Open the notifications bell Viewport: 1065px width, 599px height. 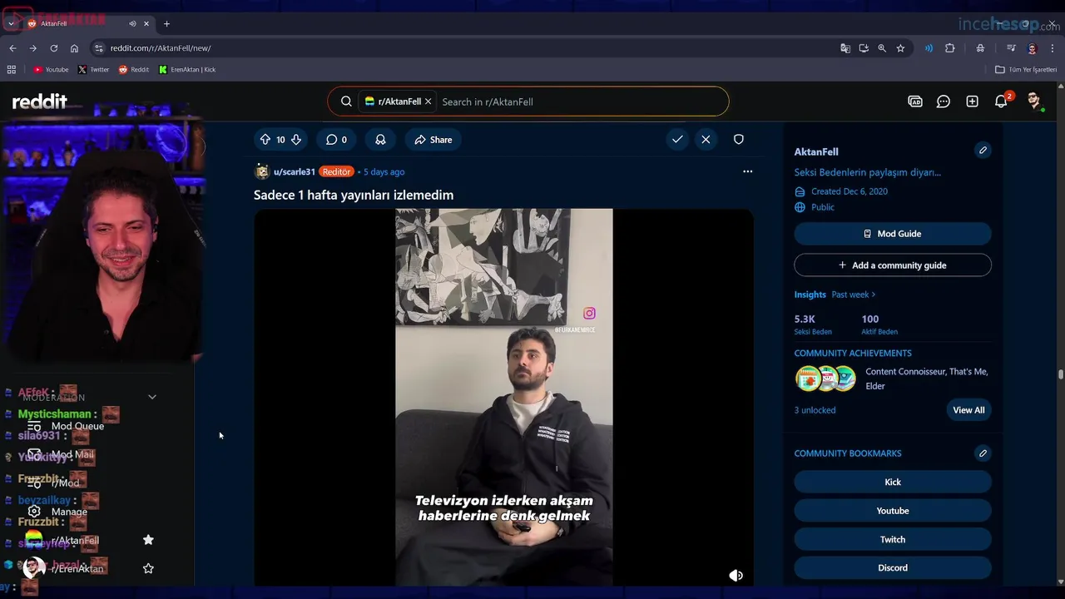click(x=1001, y=101)
